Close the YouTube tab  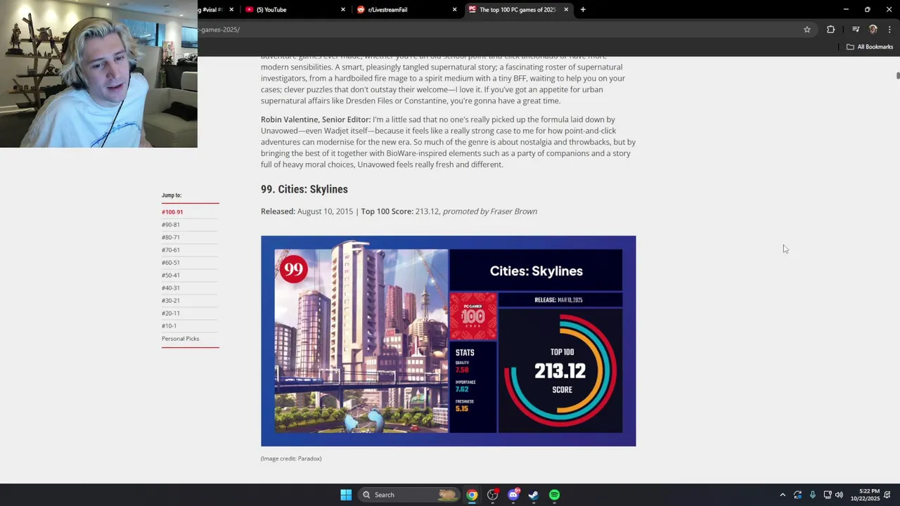coord(343,10)
